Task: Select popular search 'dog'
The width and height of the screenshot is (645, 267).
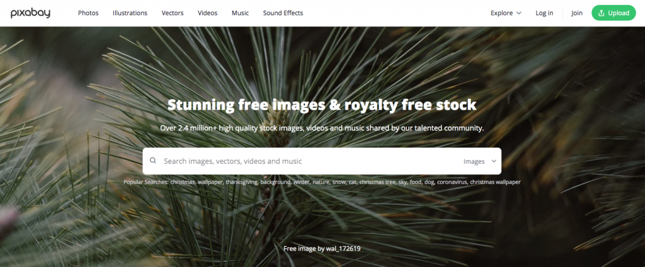Action: 429,182
